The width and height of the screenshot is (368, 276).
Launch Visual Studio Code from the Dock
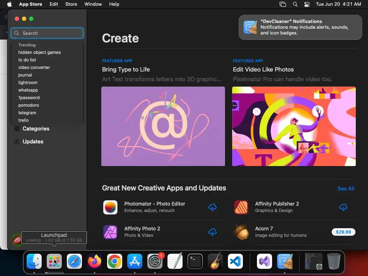(x=235, y=261)
